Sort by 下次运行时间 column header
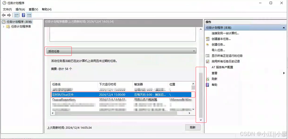The height and width of the screenshot is (139, 288). [115, 84]
